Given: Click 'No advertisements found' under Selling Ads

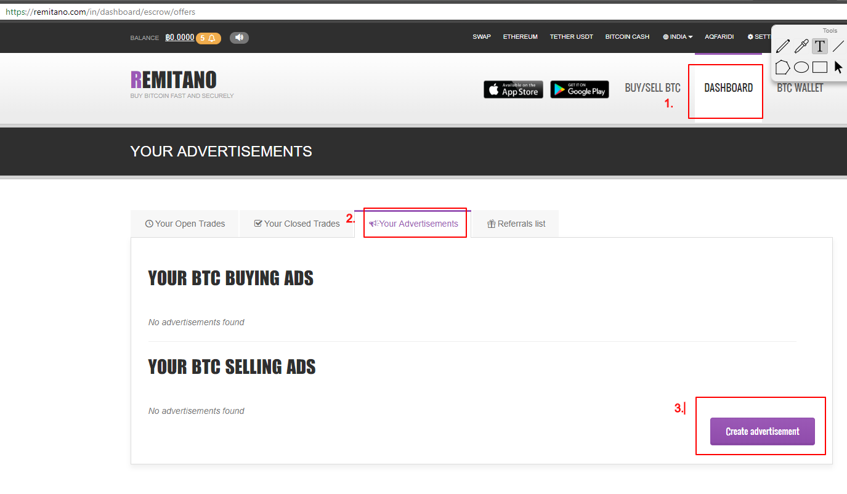Looking at the screenshot, I should click(x=197, y=411).
